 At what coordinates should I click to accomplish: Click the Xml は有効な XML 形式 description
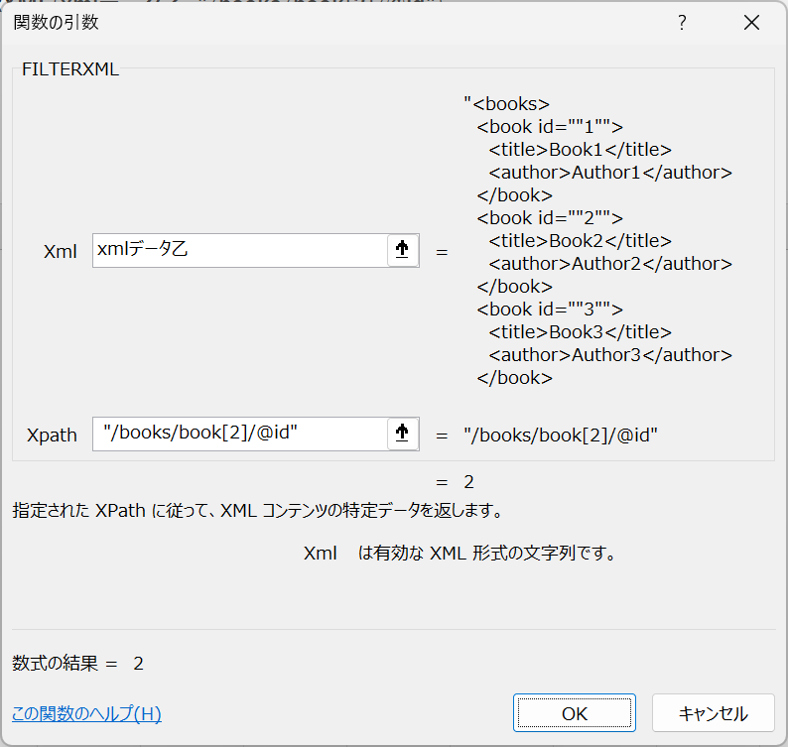(460, 554)
